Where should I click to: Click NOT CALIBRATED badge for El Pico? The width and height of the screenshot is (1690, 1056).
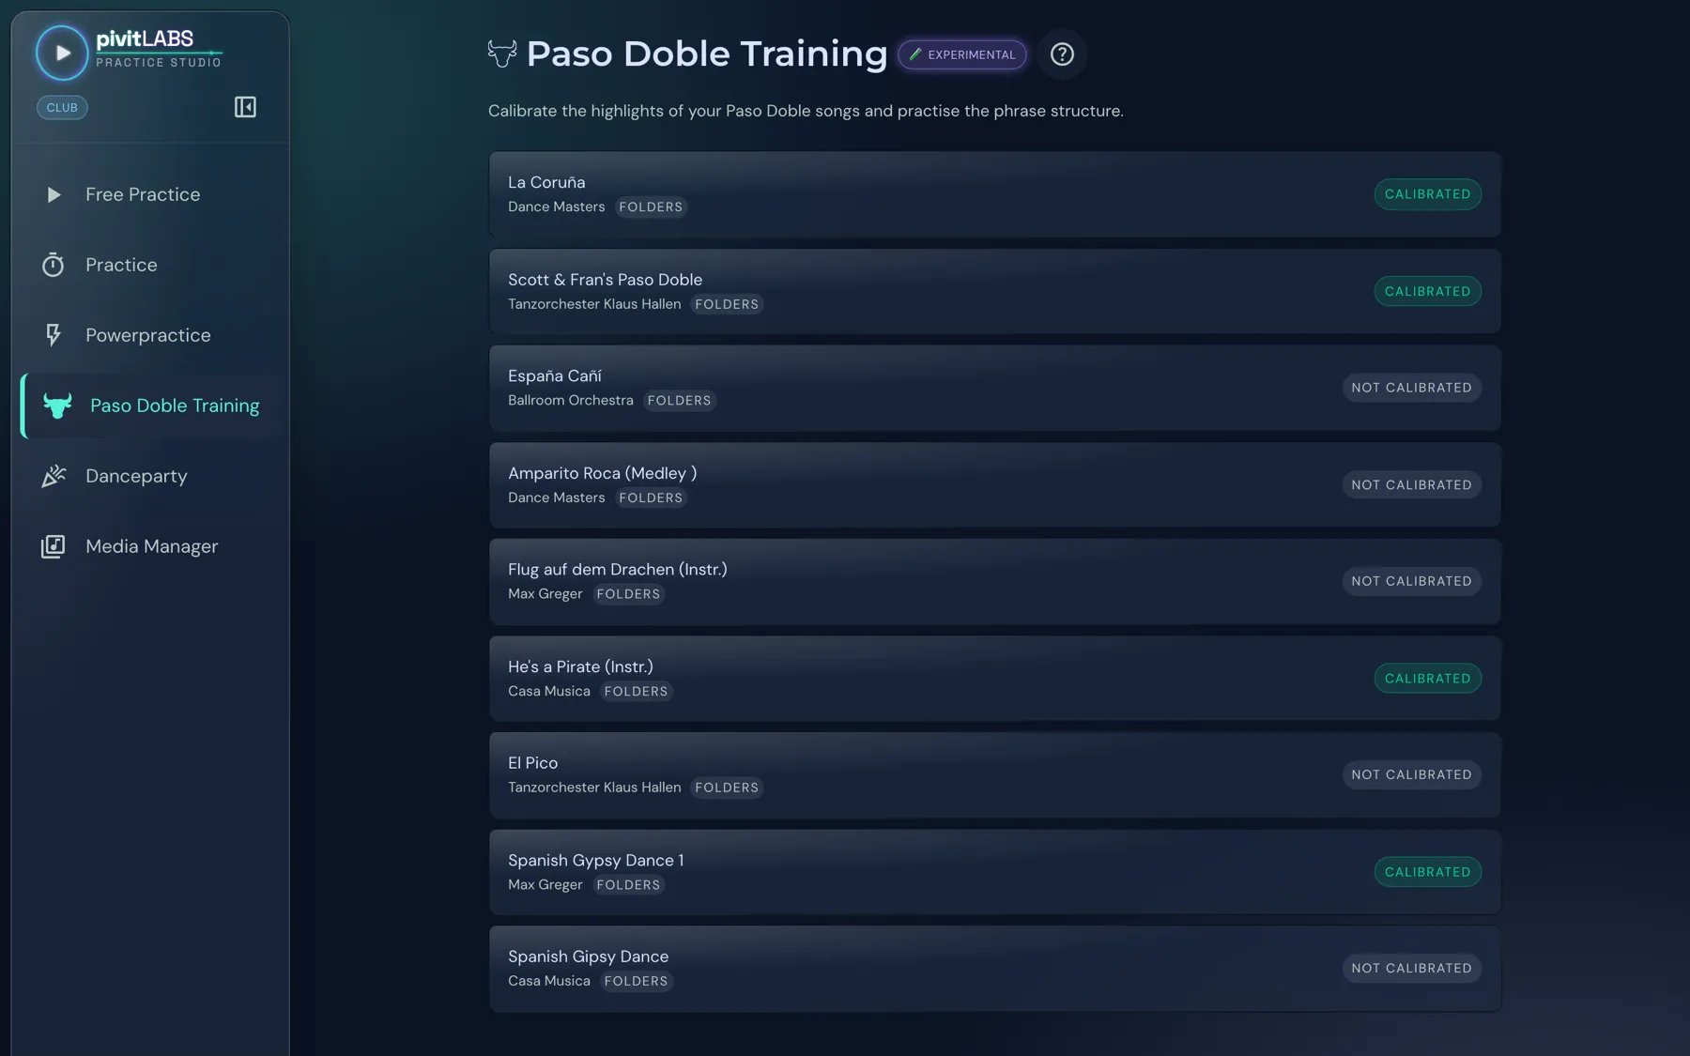click(1411, 774)
